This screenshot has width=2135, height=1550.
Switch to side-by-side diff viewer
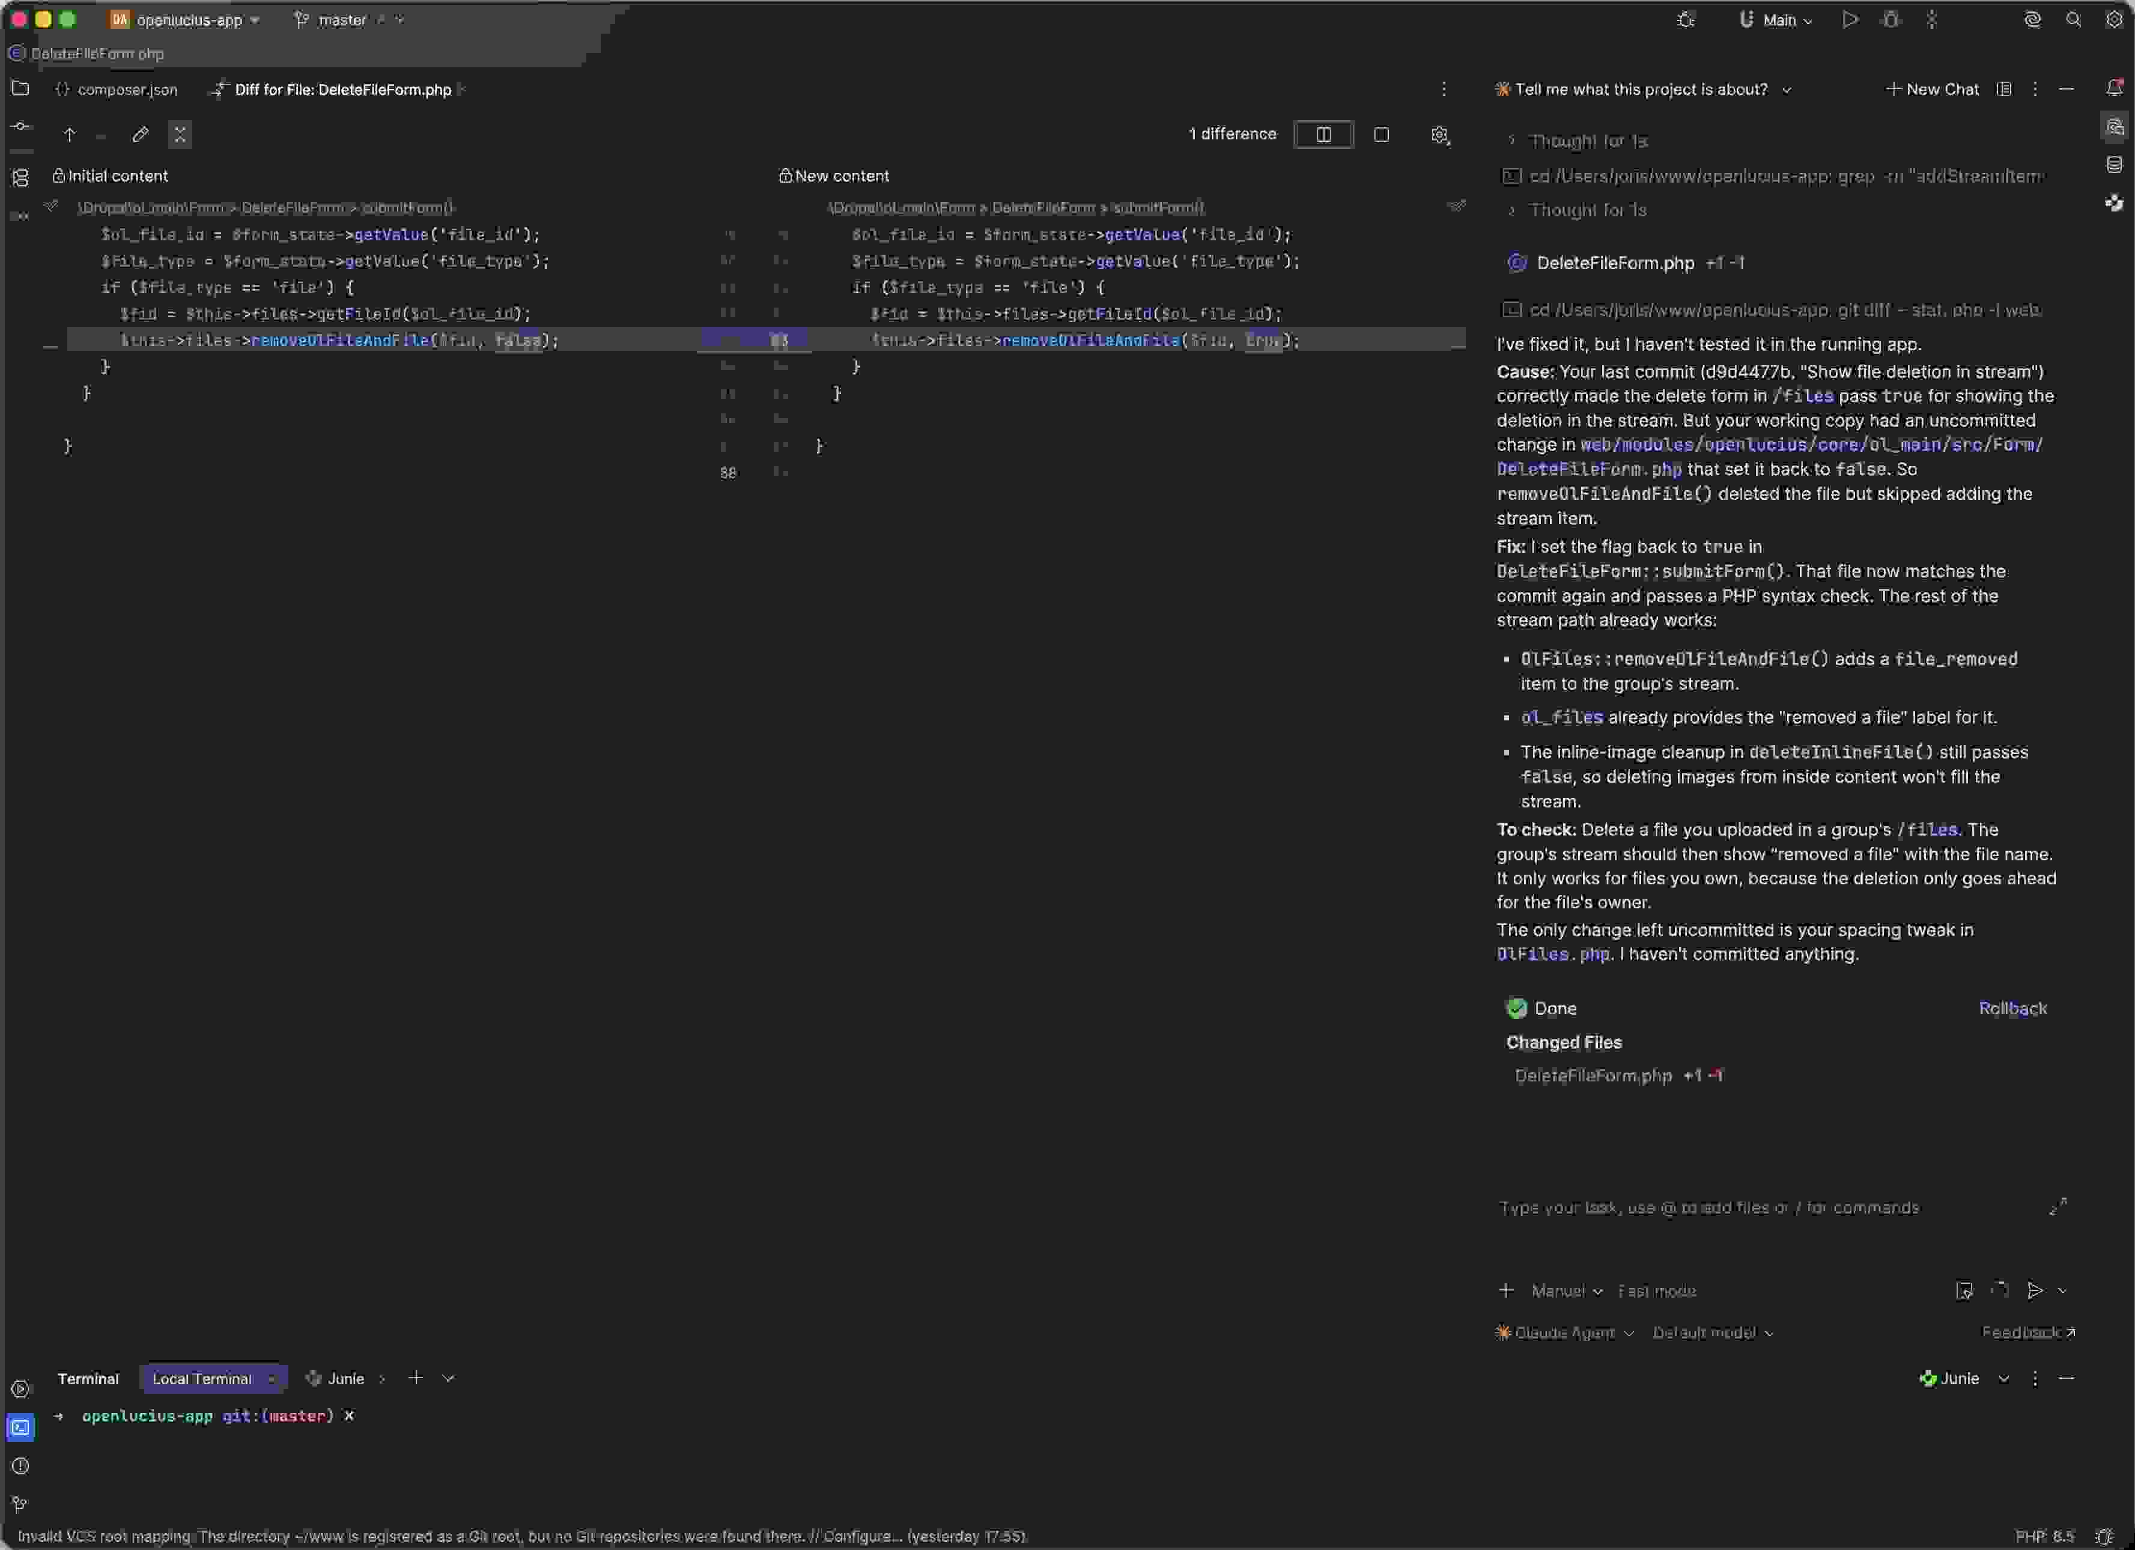tap(1323, 135)
